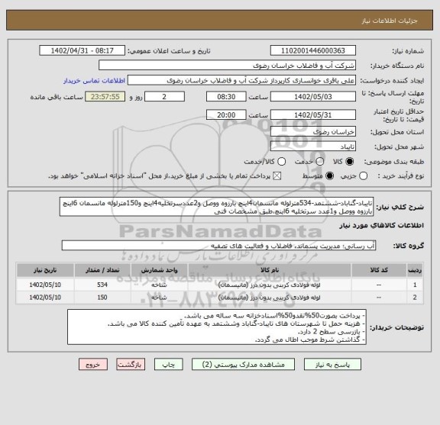Click the تعداد / مقدار column header

(x=102, y=270)
